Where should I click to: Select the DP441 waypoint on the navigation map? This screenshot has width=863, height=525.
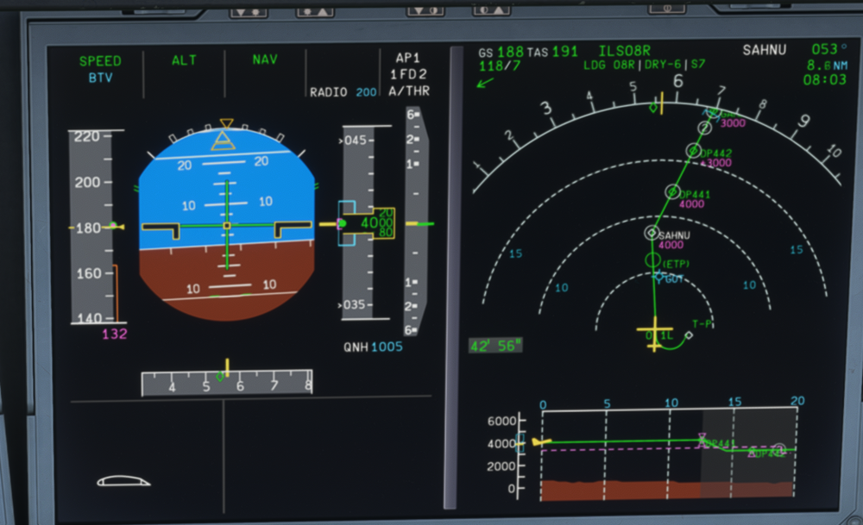[672, 192]
